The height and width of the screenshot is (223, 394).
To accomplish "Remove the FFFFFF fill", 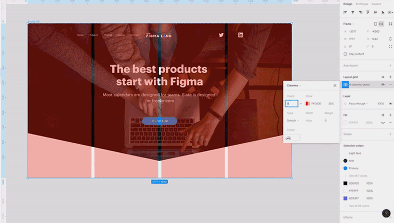I will (390, 123).
